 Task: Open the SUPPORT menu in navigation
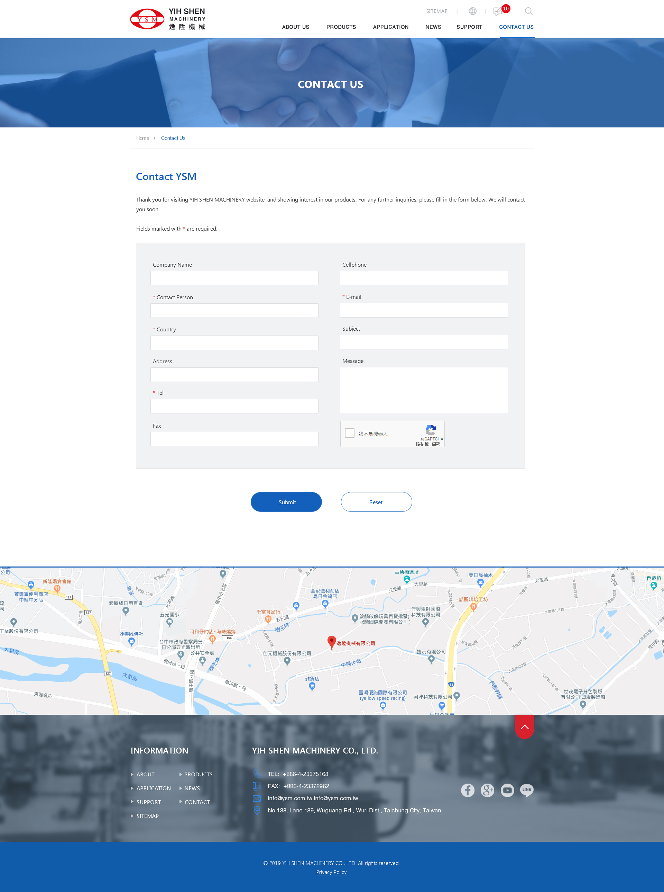469,27
